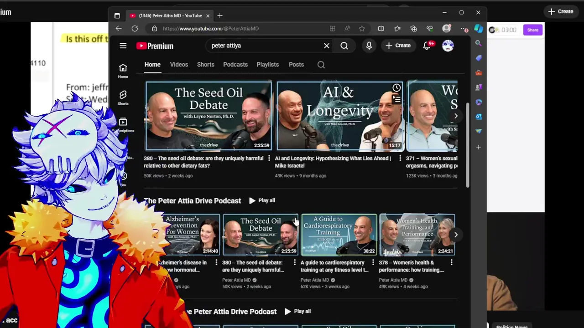The image size is (584, 328).
Task: Switch to the Playlists tab
Action: (x=267, y=65)
